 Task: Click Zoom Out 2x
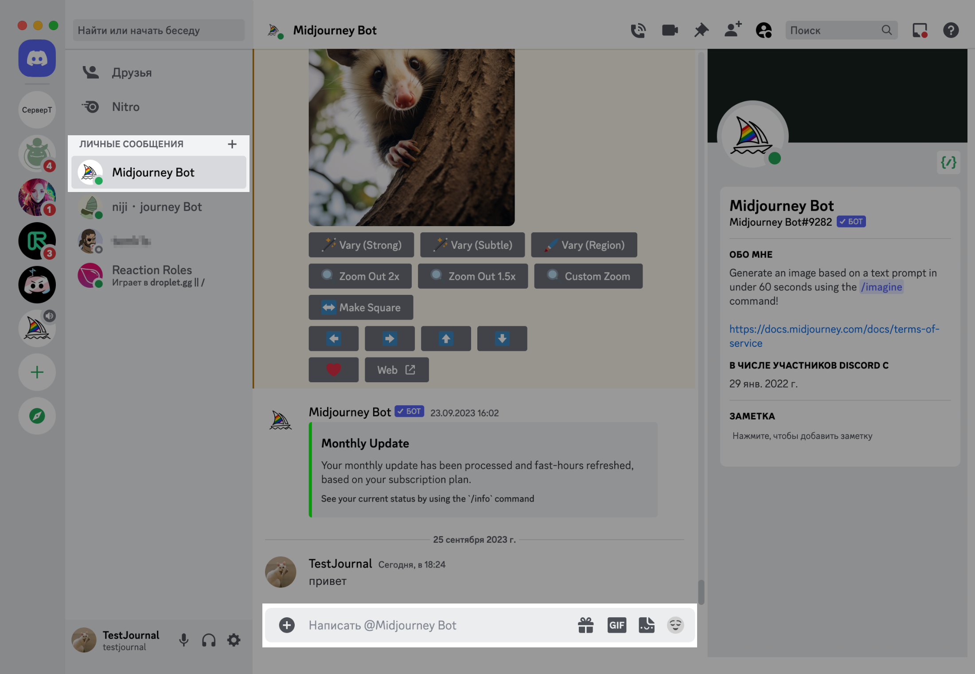tap(360, 276)
